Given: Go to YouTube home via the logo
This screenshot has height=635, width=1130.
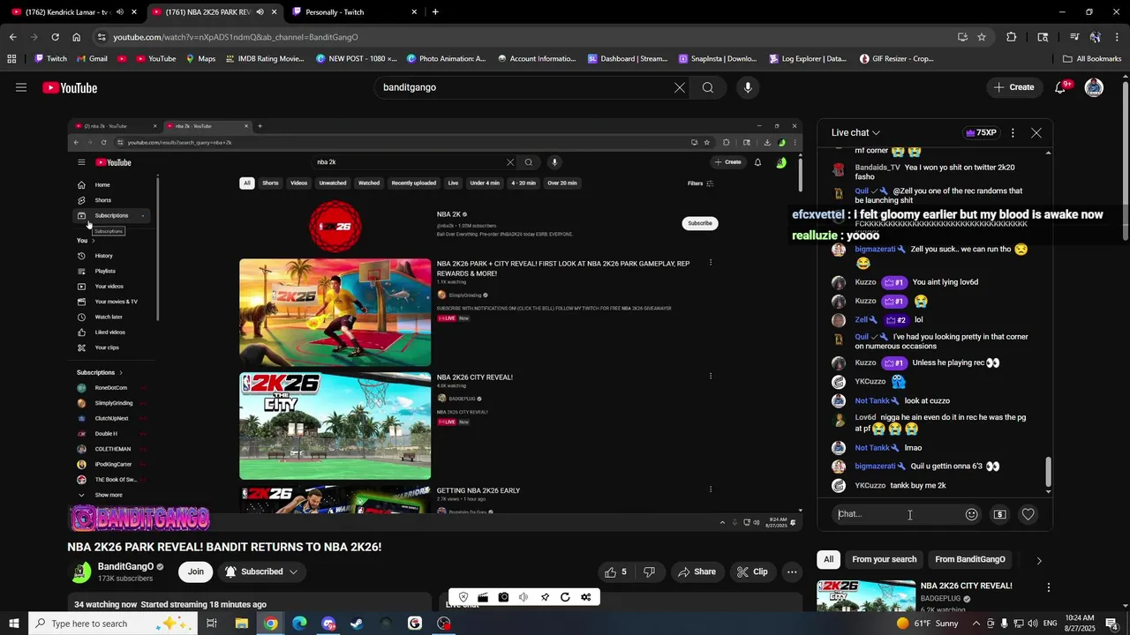Looking at the screenshot, I should [70, 87].
